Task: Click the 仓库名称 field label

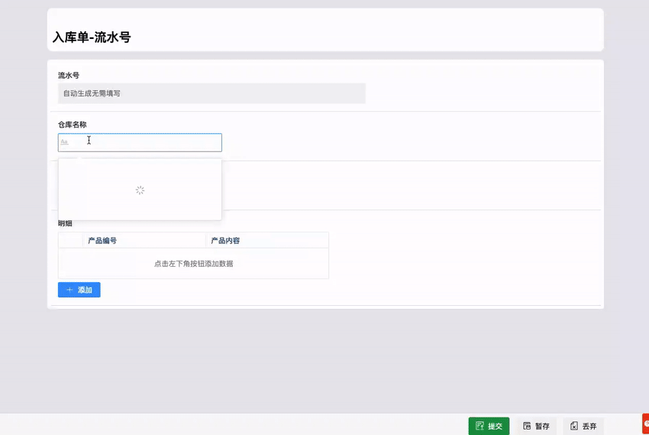Action: [72, 125]
